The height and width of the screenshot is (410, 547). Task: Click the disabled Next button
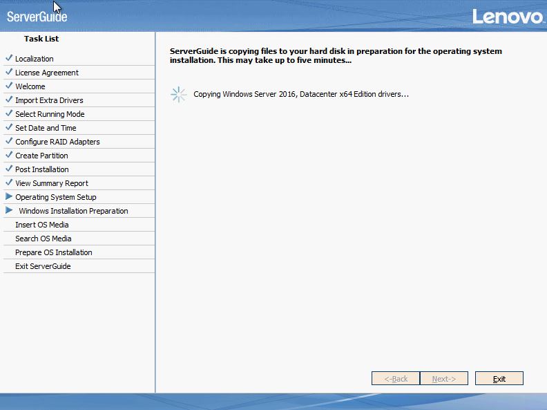tap(443, 379)
